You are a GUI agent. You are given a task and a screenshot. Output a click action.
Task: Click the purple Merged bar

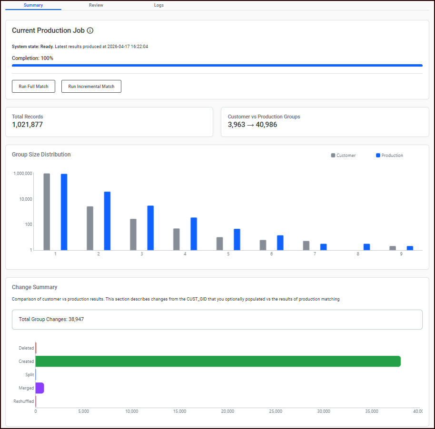tap(40, 388)
